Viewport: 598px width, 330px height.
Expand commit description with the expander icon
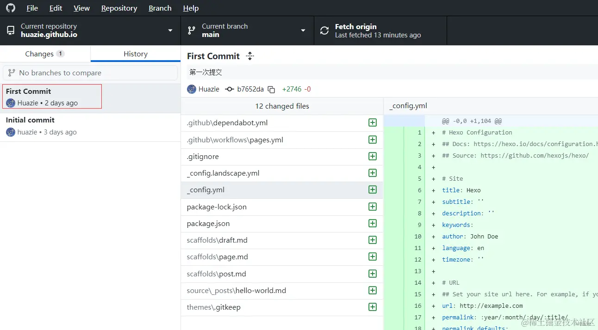(x=250, y=56)
